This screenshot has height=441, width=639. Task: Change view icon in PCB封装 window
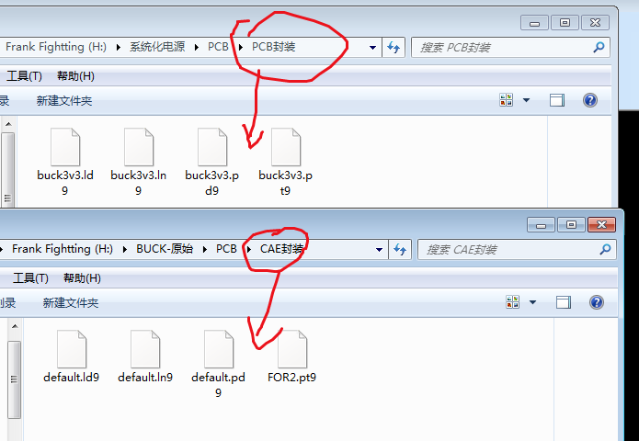point(507,100)
